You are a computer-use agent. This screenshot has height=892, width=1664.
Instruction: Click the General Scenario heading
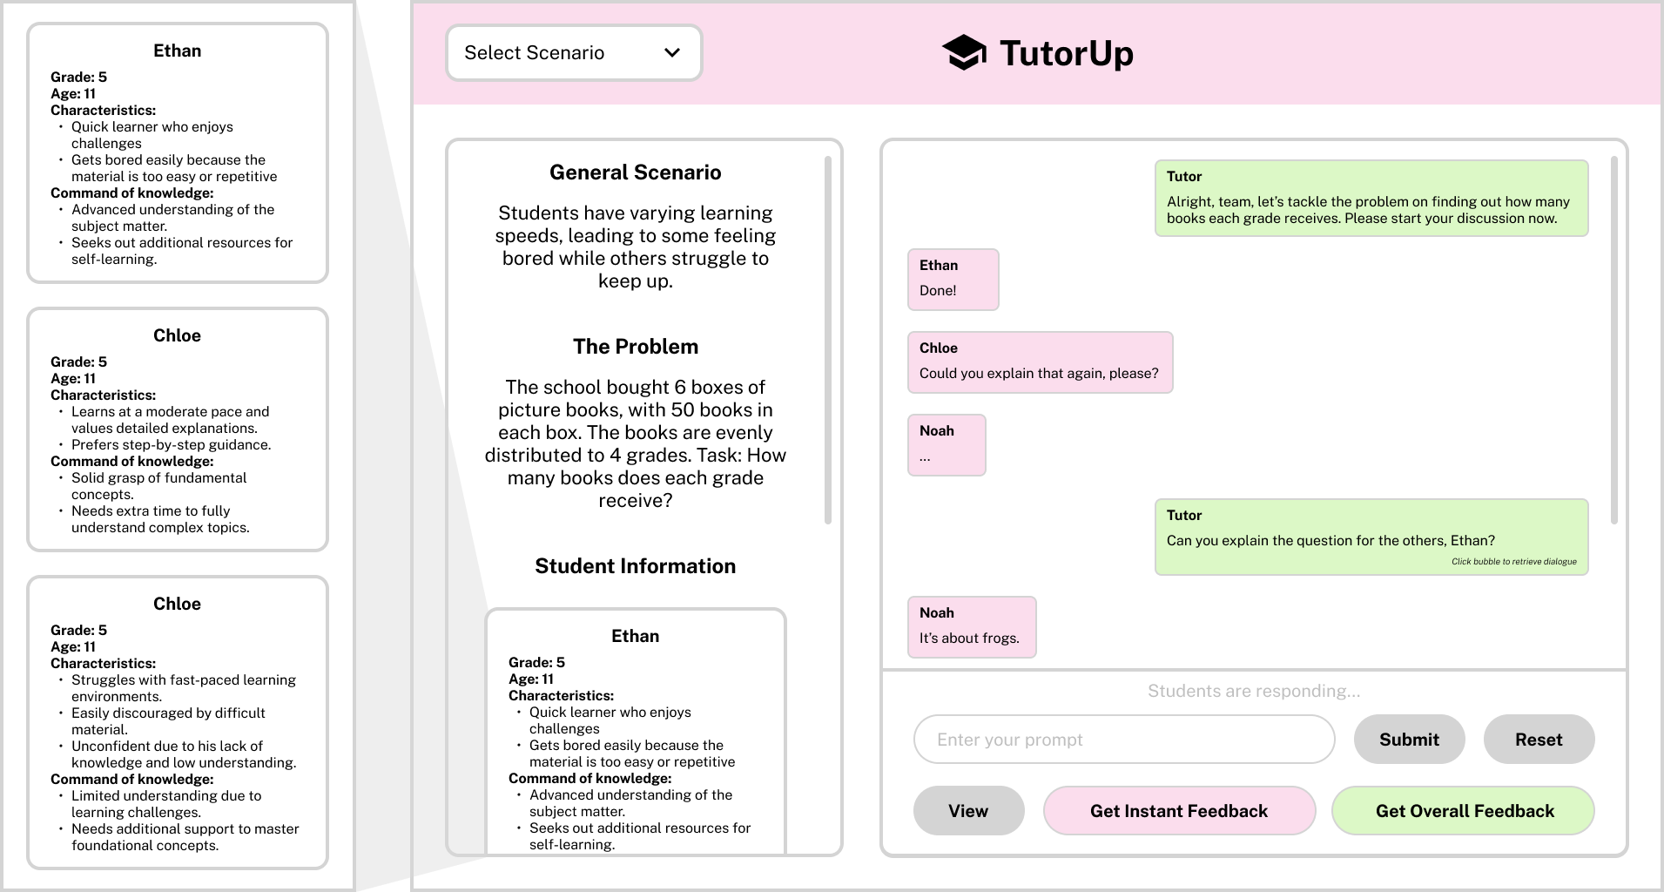pyautogui.click(x=635, y=172)
